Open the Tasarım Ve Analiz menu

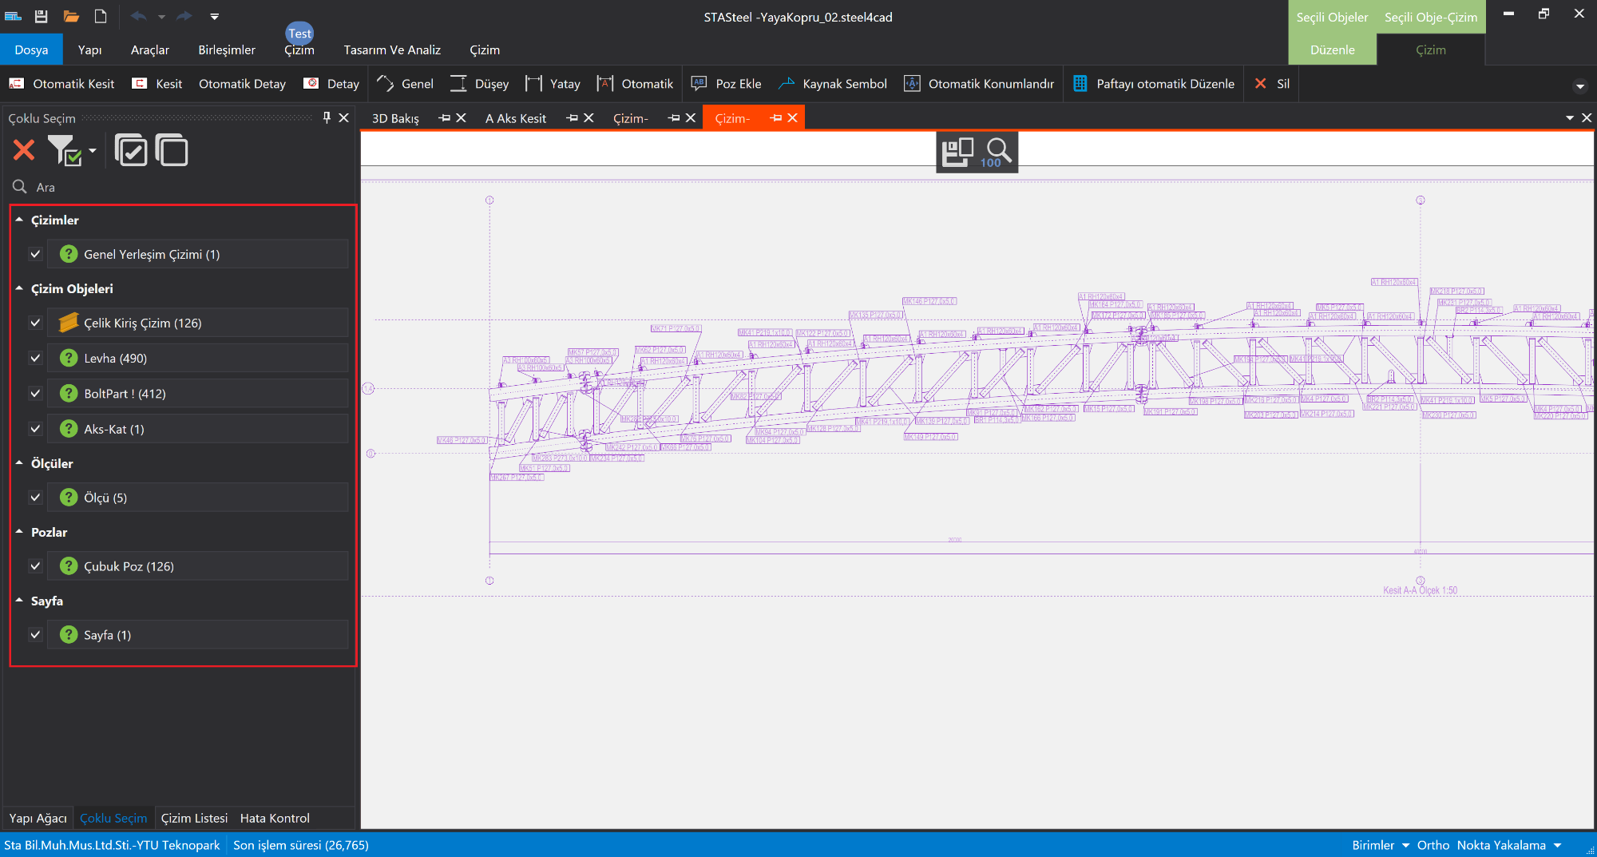(392, 50)
